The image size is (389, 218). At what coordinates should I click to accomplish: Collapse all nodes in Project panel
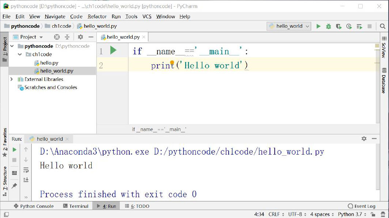(x=67, y=37)
